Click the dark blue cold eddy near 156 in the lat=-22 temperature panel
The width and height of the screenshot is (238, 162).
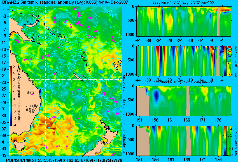(156, 96)
